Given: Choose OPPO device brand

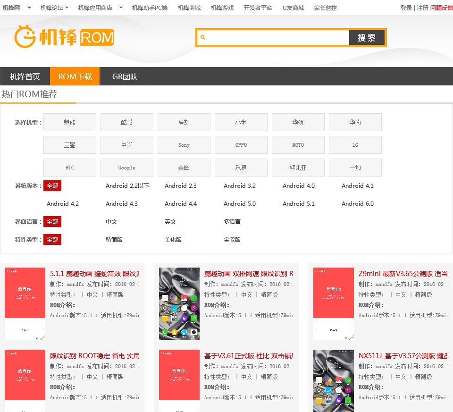Looking at the screenshot, I should coord(241,145).
